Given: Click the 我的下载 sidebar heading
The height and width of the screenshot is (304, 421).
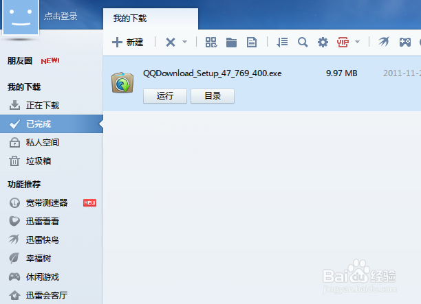Looking at the screenshot, I should pyautogui.click(x=24, y=86).
